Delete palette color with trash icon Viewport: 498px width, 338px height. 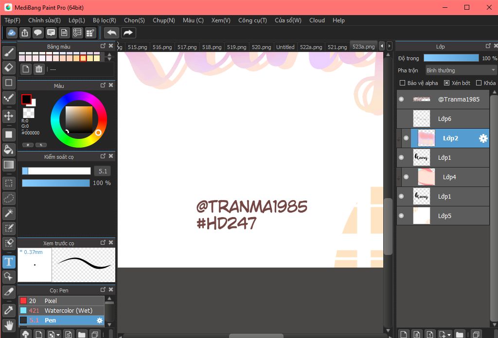[x=39, y=69]
